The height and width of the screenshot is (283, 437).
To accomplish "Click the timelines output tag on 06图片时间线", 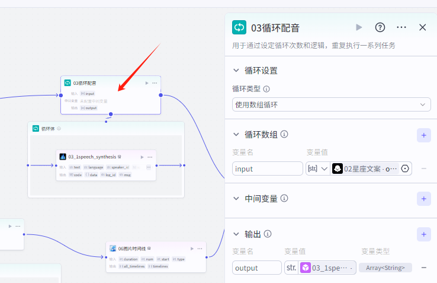I will point(158,266).
